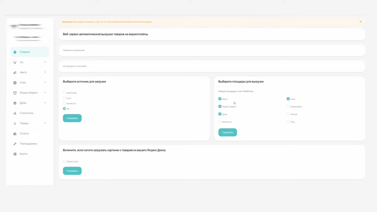Save the selected marketplaces

[227, 133]
